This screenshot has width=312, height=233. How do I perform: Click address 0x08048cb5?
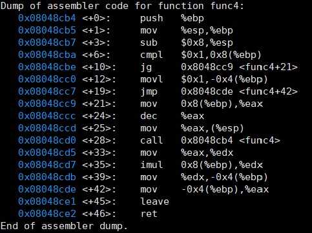pos(47,30)
